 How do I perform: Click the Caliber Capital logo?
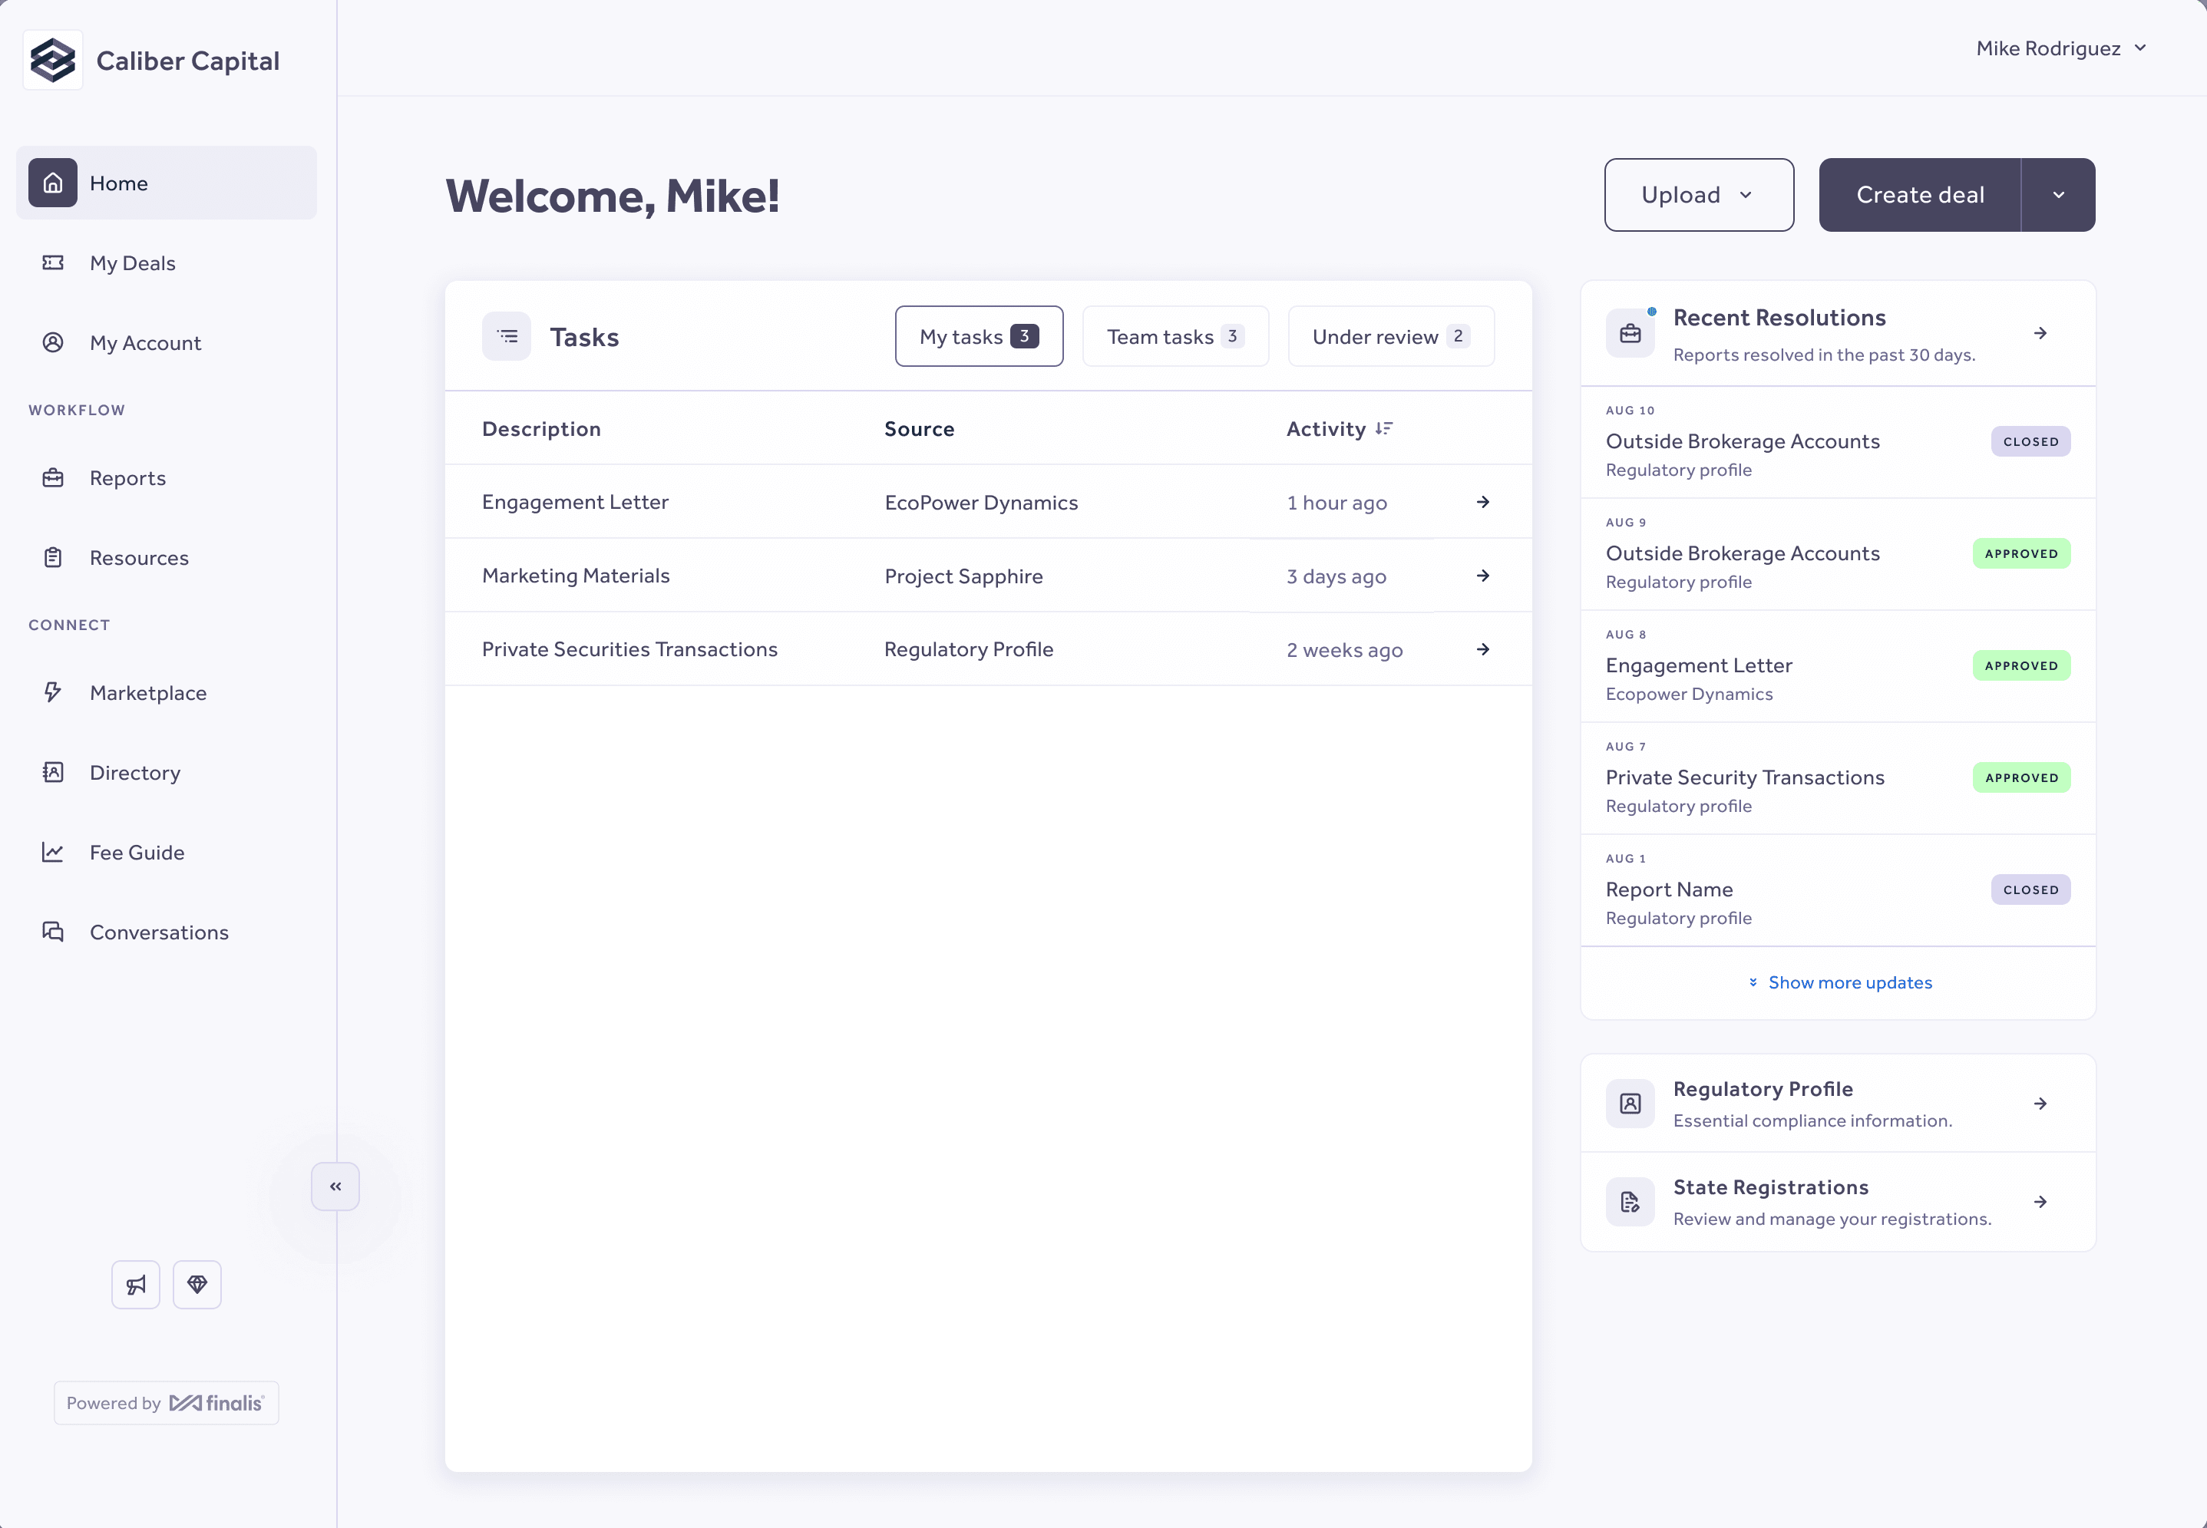(x=53, y=61)
